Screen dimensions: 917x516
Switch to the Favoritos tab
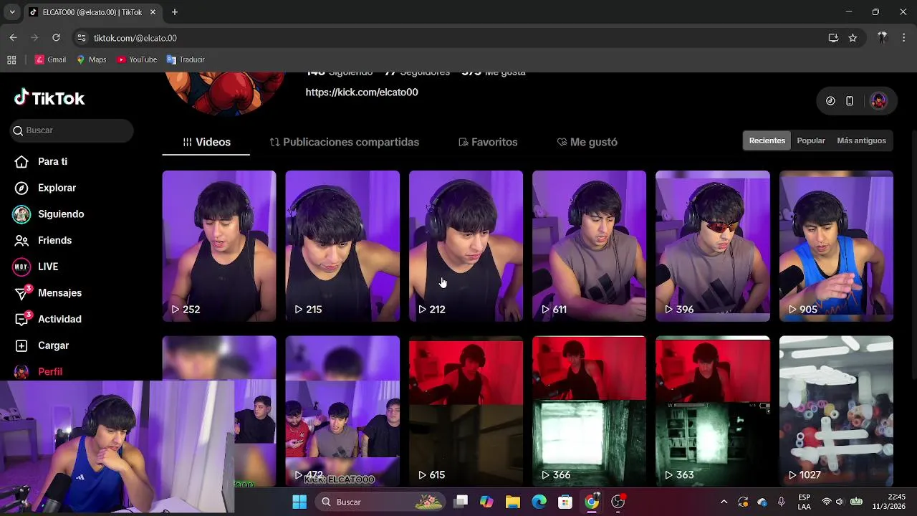488,142
